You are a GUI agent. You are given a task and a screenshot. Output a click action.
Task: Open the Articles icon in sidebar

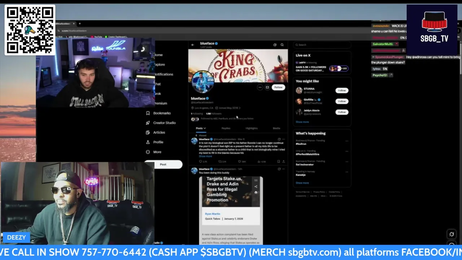(x=148, y=133)
